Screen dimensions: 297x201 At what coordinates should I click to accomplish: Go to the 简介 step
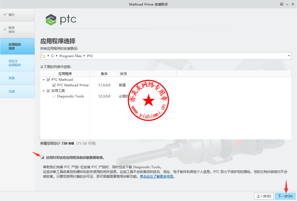pyautogui.click(x=18, y=14)
